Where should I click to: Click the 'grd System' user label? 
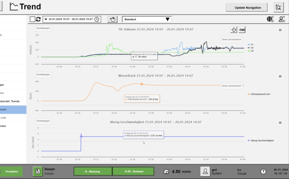[217, 172]
